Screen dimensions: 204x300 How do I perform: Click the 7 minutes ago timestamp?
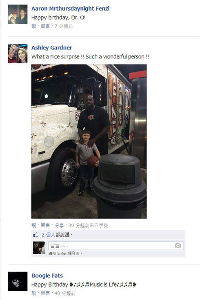[64, 26]
